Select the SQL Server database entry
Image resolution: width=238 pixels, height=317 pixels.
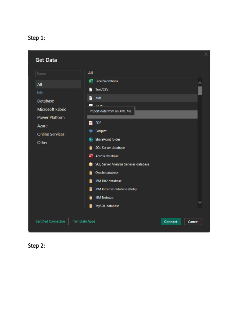pyautogui.click(x=142, y=148)
